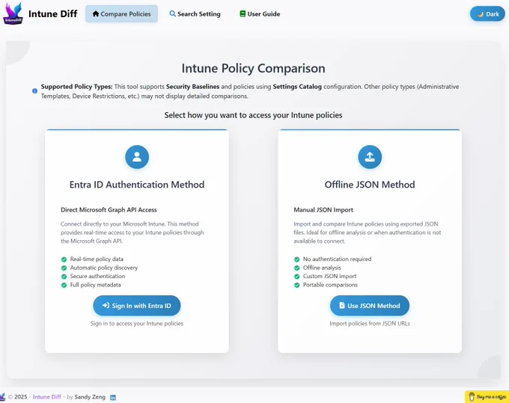509x403 pixels.
Task: Click the checkmark next to Custom JSON import
Action: 296,276
